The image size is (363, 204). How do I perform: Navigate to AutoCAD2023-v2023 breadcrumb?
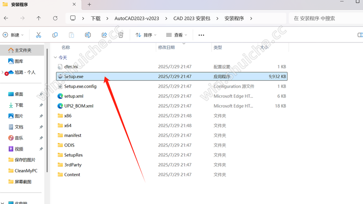coord(137,18)
